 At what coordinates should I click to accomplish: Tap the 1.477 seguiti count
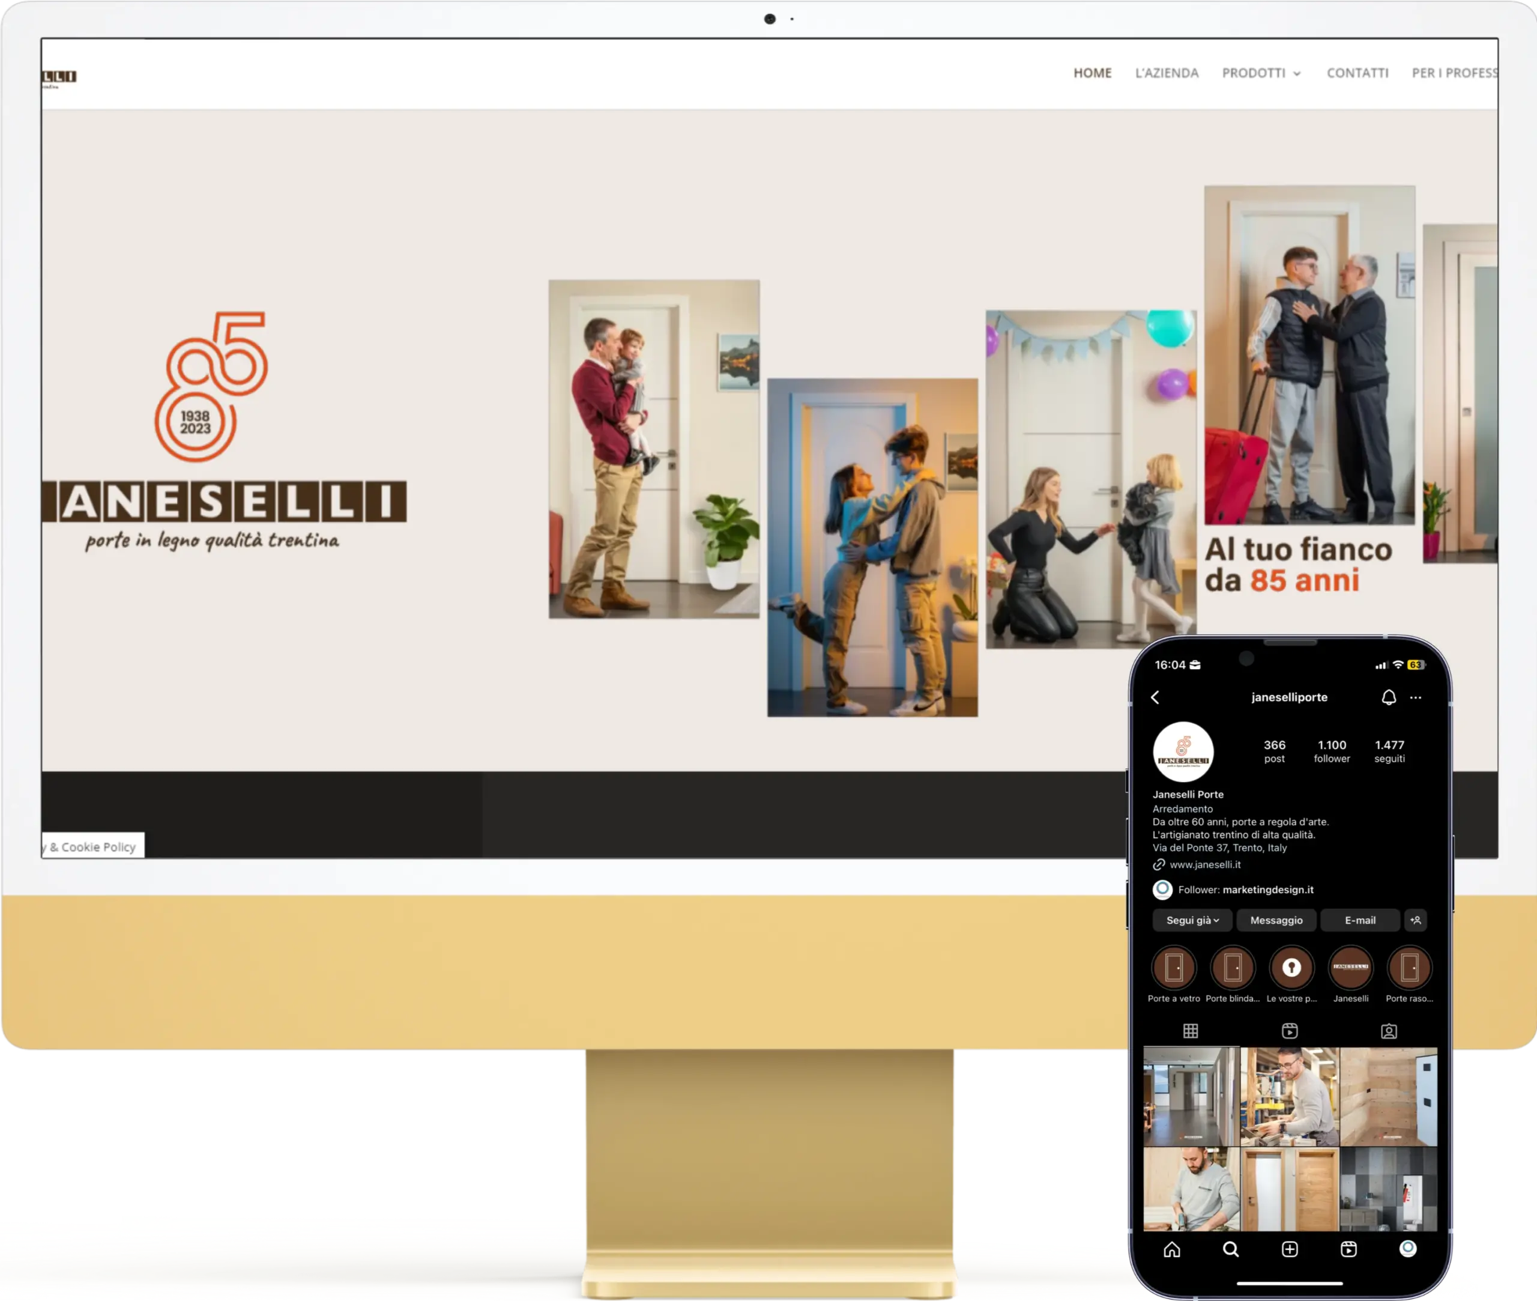pyautogui.click(x=1389, y=751)
